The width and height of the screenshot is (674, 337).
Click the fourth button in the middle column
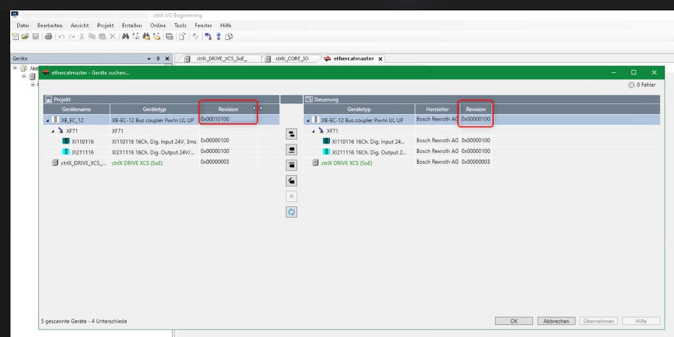point(291,181)
